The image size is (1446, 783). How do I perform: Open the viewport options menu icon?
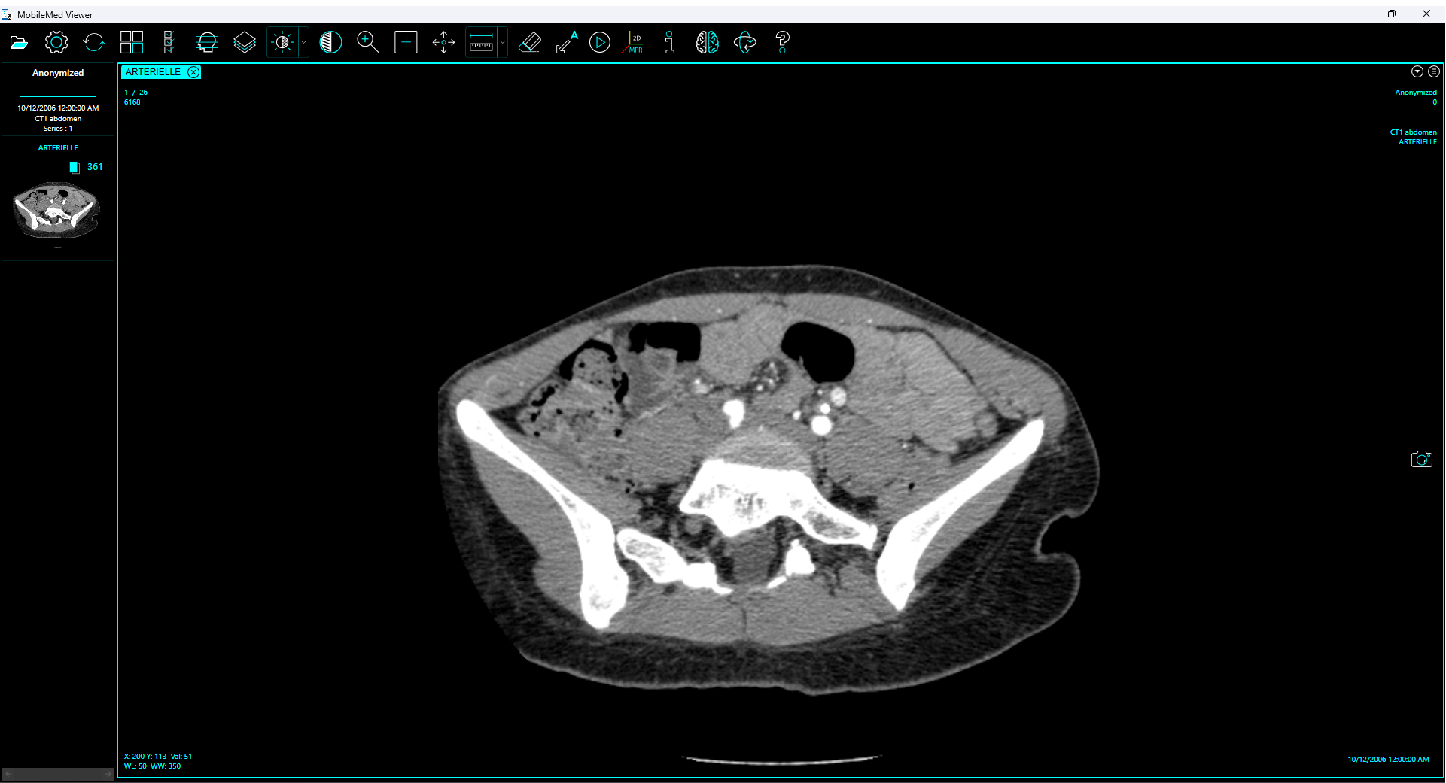click(1434, 71)
